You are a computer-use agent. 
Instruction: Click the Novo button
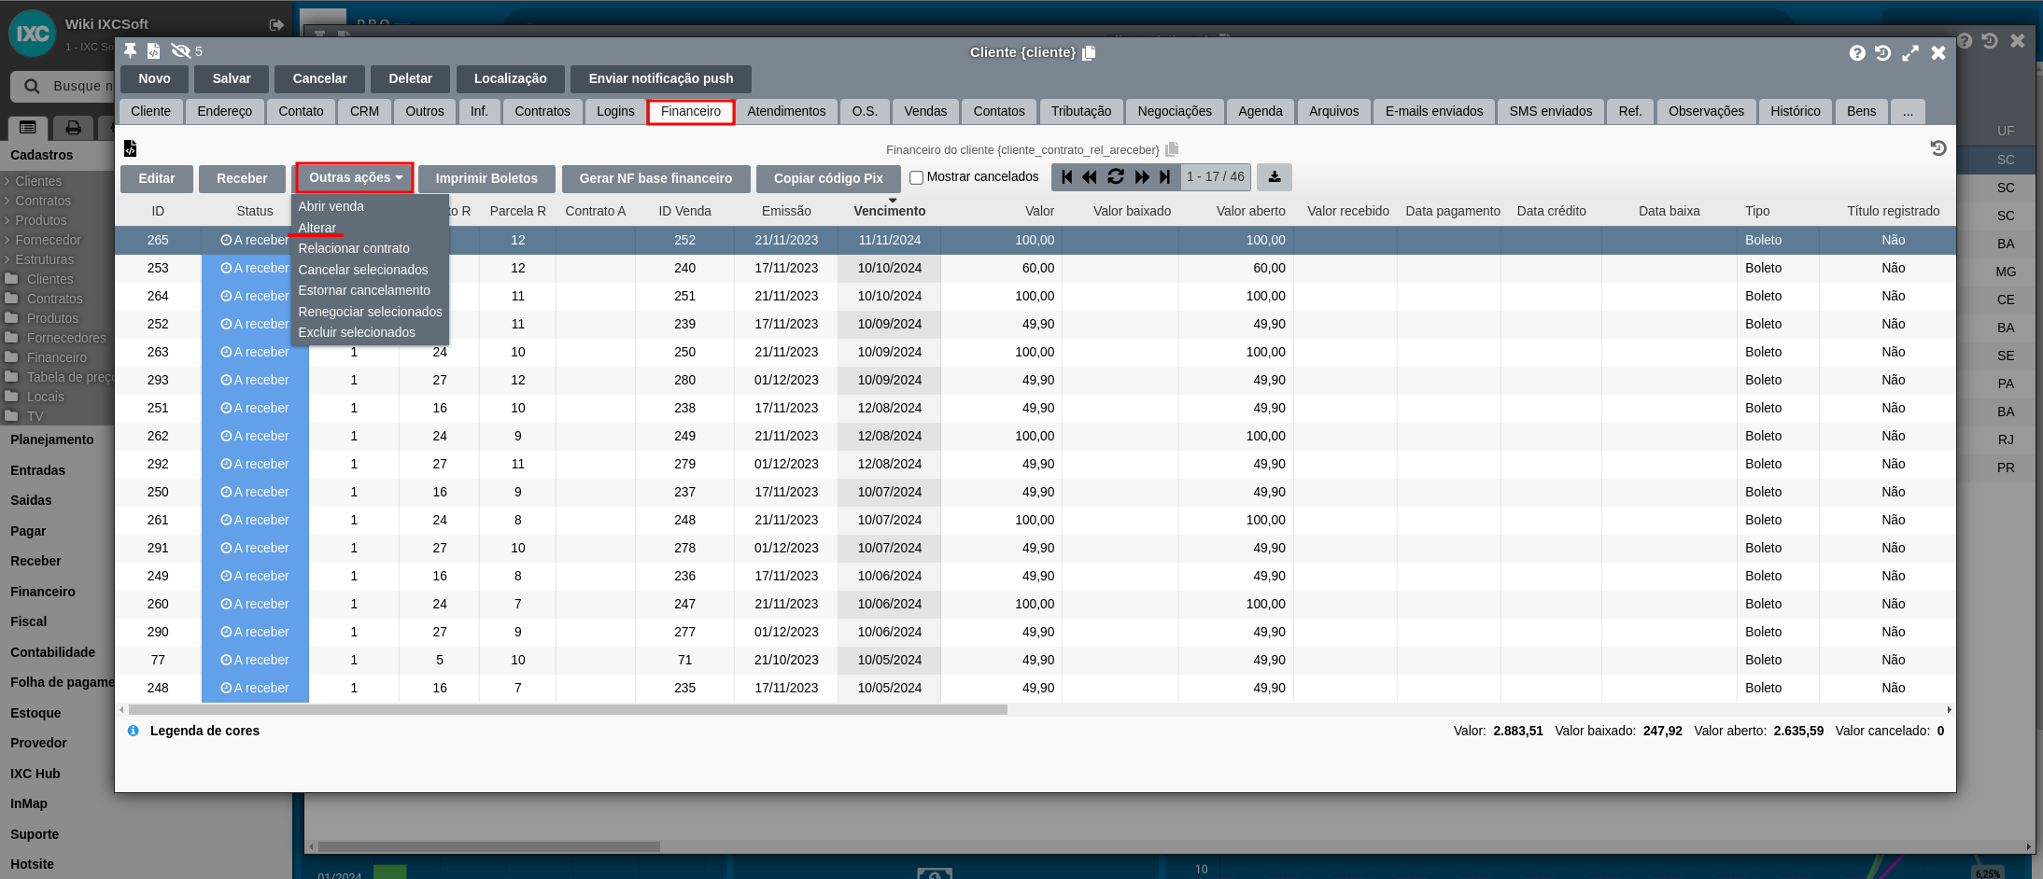(155, 78)
